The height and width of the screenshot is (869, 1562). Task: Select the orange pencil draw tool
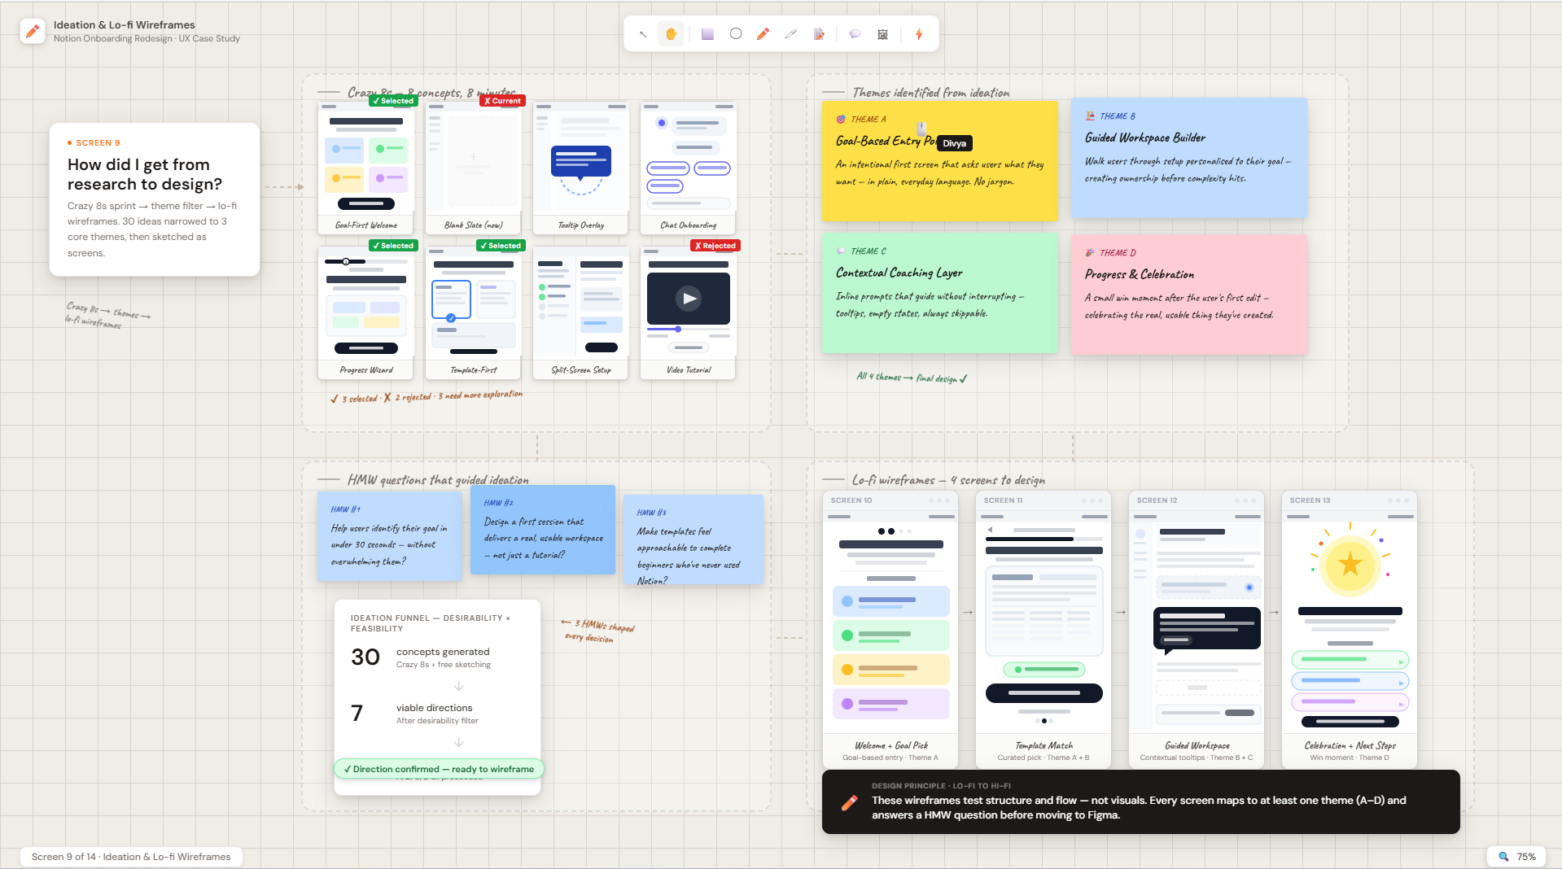point(763,34)
